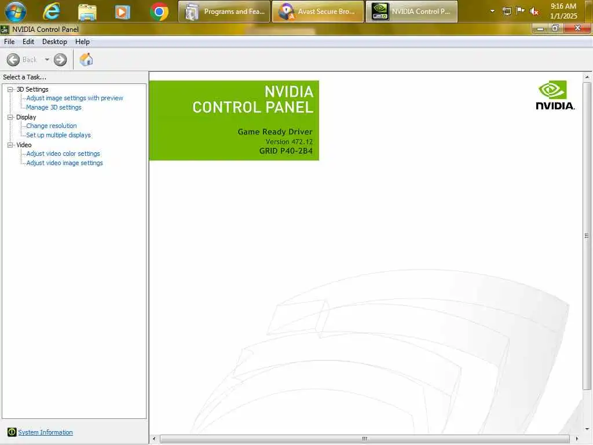Viewport: 593px width, 445px height.
Task: Open Manage 3D settings
Action: (54, 107)
